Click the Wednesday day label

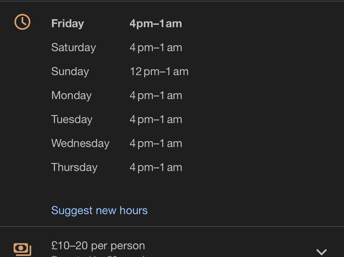80,143
